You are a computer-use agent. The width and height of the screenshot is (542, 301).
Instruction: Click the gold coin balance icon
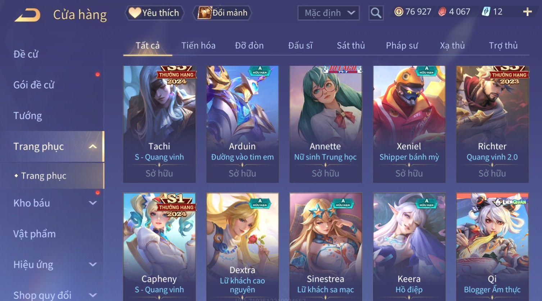[x=398, y=12]
